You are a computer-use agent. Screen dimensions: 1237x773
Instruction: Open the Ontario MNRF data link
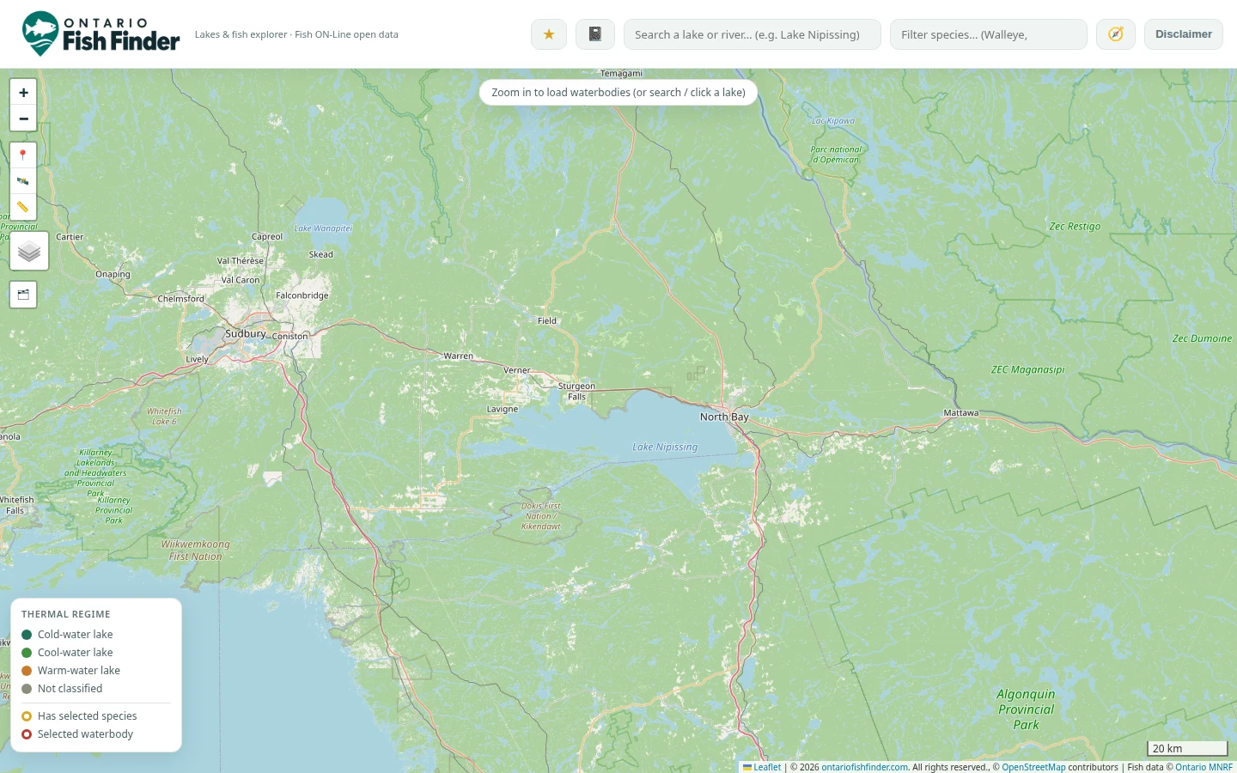[x=1203, y=768]
